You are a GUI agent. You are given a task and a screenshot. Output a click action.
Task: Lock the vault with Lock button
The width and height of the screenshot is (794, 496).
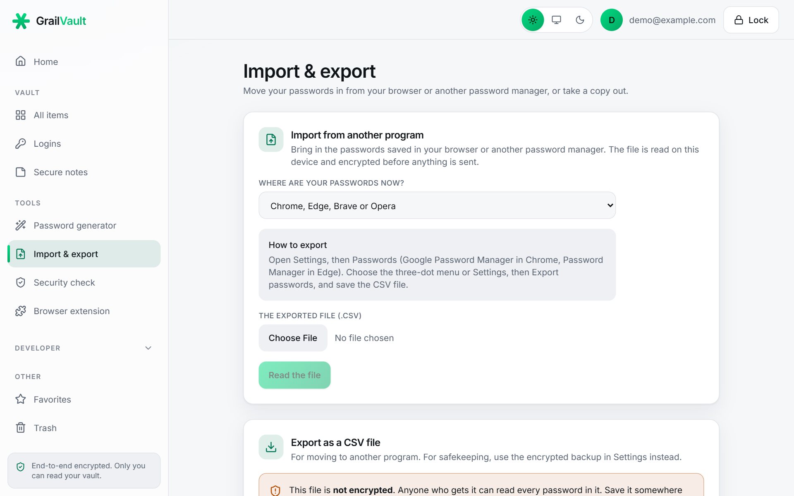tap(751, 20)
